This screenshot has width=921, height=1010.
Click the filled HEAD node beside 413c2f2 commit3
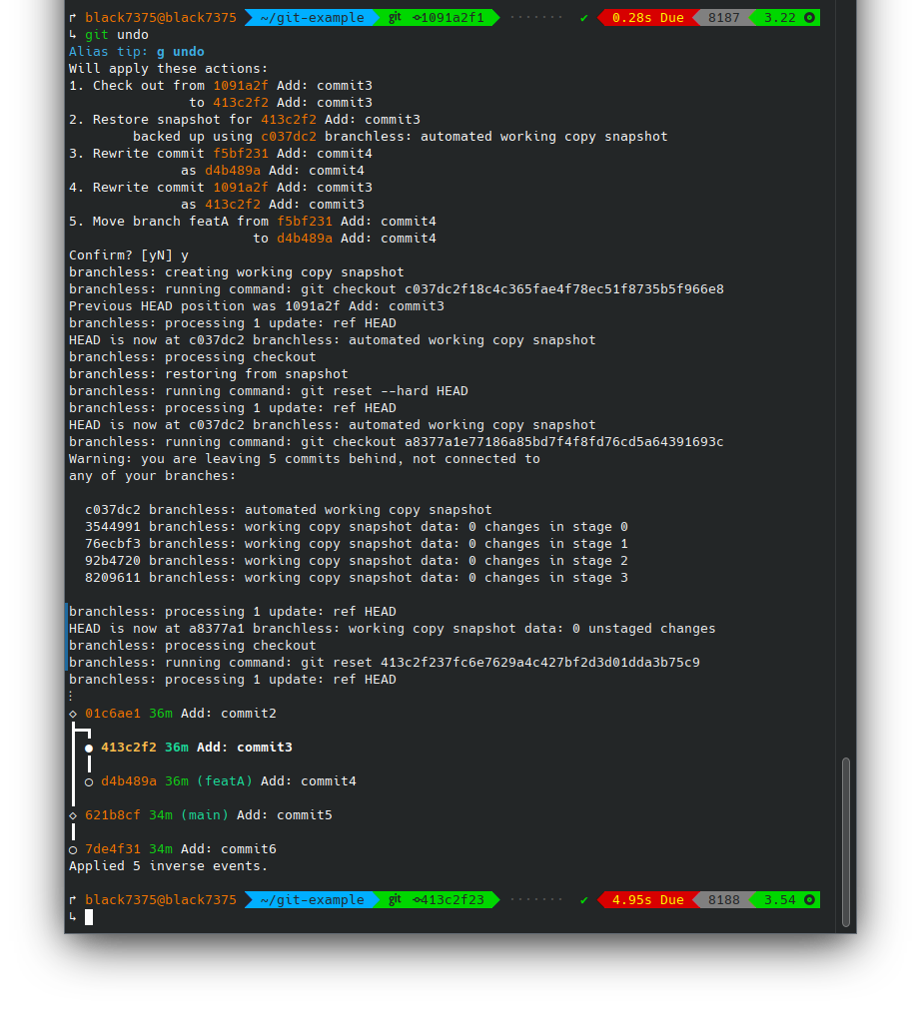click(89, 748)
